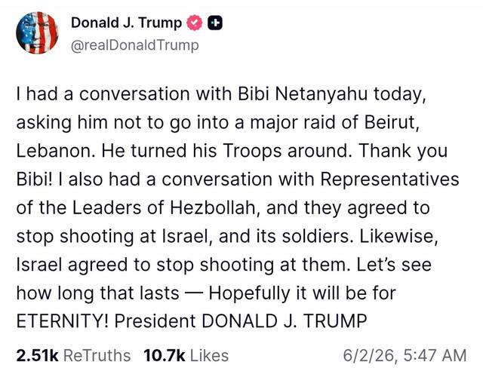Click the em dash before 'Hopefully'

pos(194,293)
